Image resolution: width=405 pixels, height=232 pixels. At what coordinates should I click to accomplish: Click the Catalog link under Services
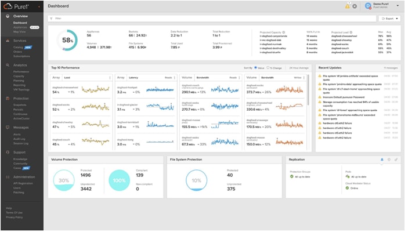pos(18,47)
